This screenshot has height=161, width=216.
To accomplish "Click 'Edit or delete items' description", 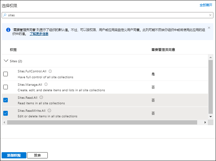I will click(47, 116).
